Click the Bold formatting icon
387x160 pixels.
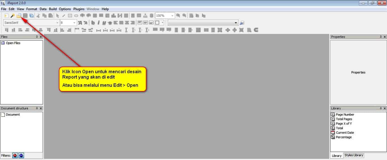(93, 23)
